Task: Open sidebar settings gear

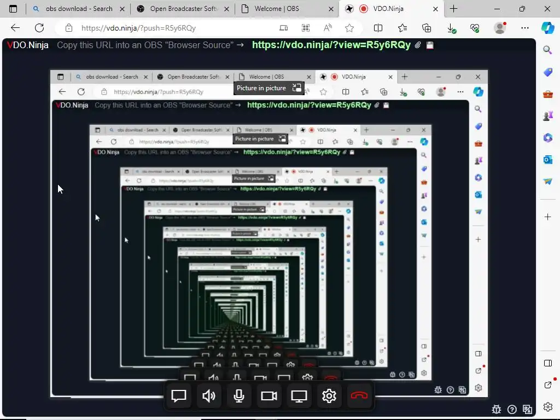Action: pyautogui.click(x=548, y=407)
